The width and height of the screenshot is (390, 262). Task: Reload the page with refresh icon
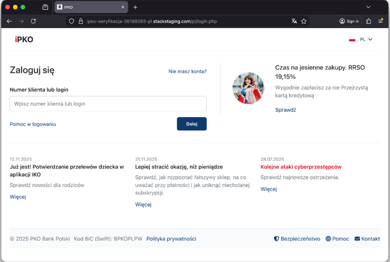[x=33, y=21]
